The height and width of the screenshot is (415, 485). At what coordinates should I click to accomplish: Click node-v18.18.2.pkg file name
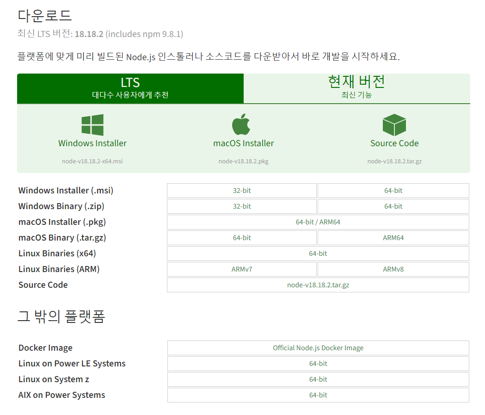pyautogui.click(x=244, y=161)
